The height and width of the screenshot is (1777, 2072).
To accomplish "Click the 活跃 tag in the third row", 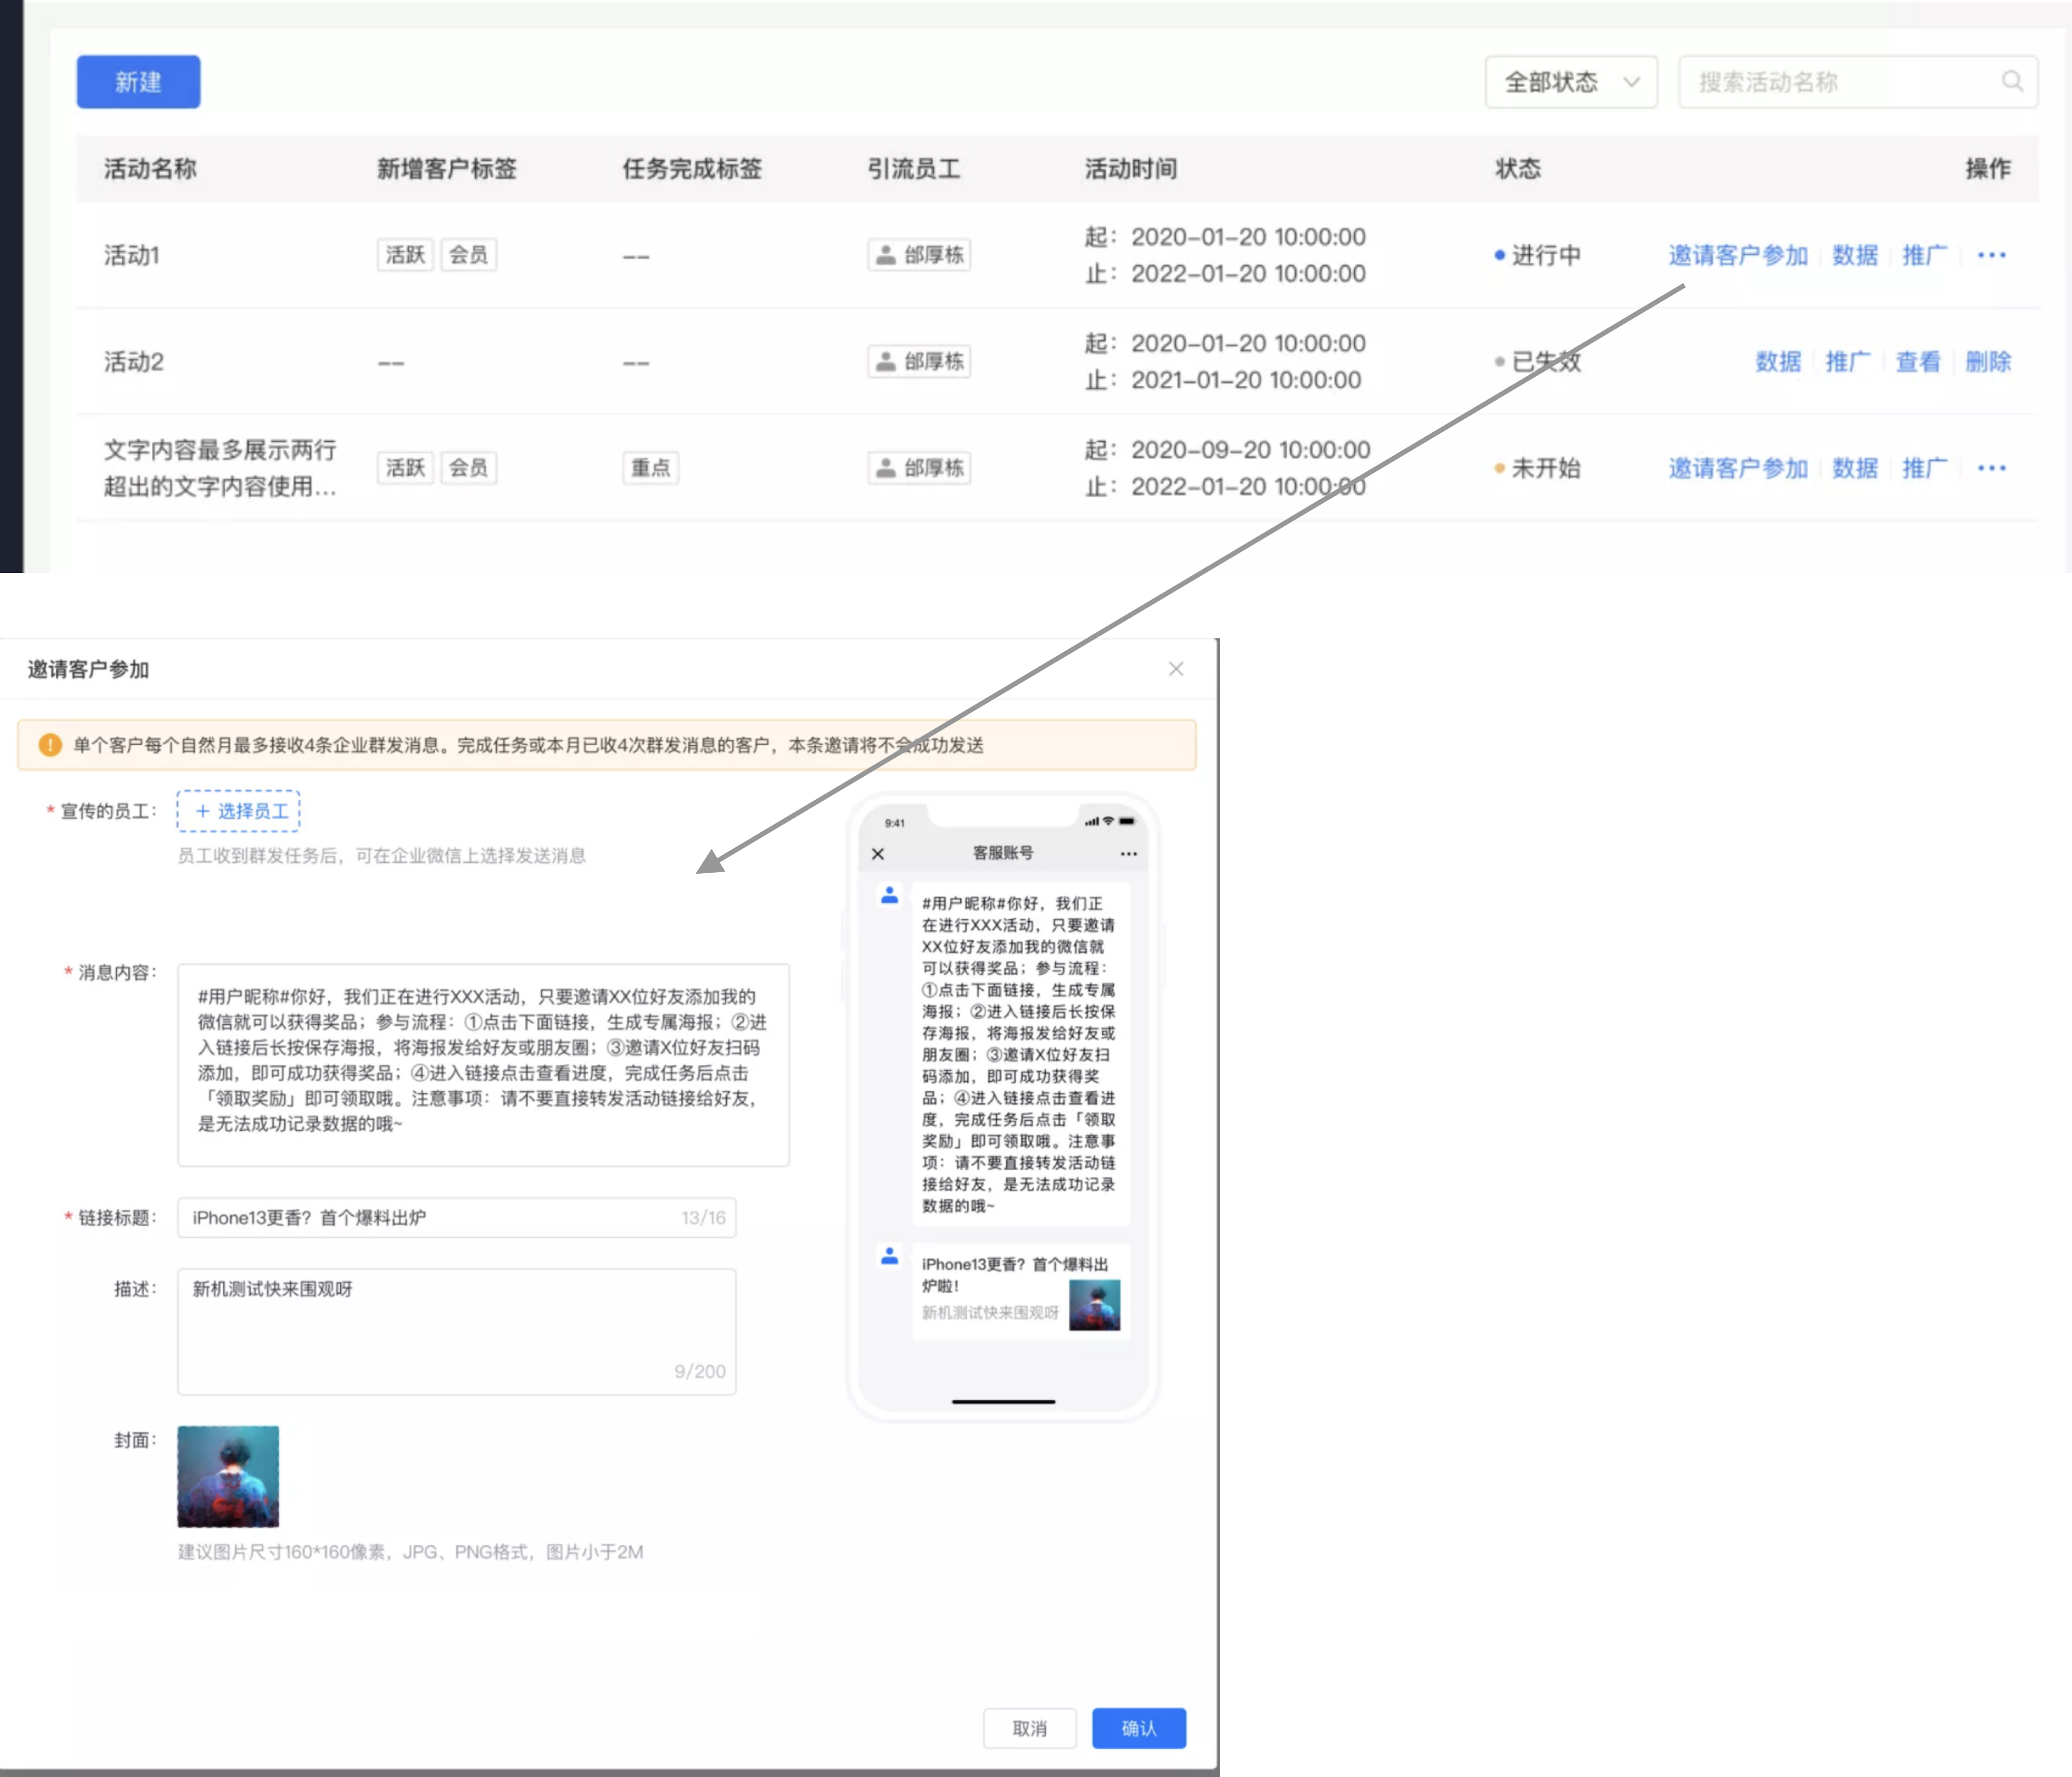I will 405,468.
